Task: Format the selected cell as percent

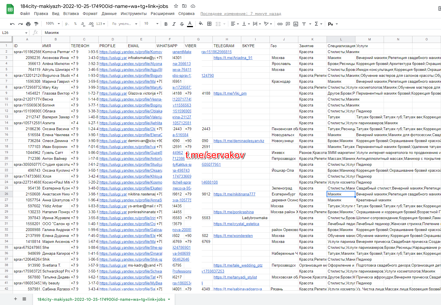Action: coord(75,24)
